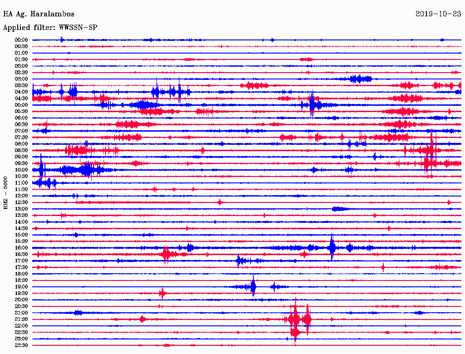Click the 16:00 time label
This screenshot has height=354, width=465.
(21, 248)
